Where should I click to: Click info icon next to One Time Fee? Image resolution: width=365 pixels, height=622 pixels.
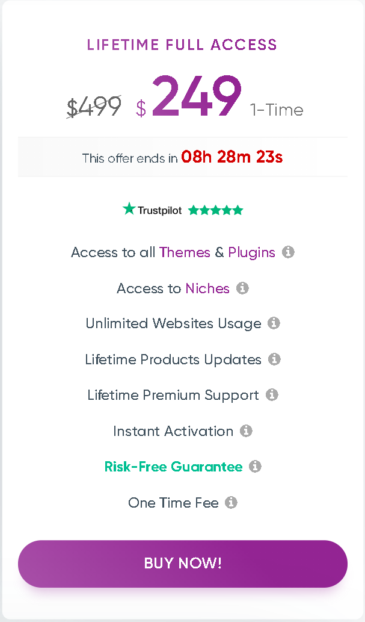[x=232, y=502]
